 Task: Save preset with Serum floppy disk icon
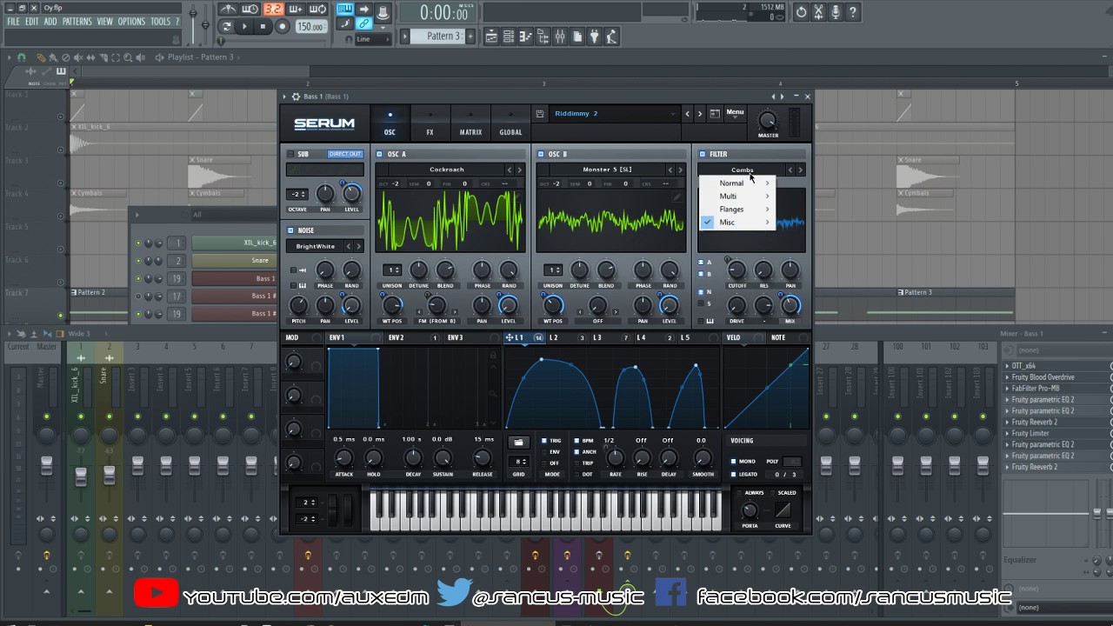[540, 114]
